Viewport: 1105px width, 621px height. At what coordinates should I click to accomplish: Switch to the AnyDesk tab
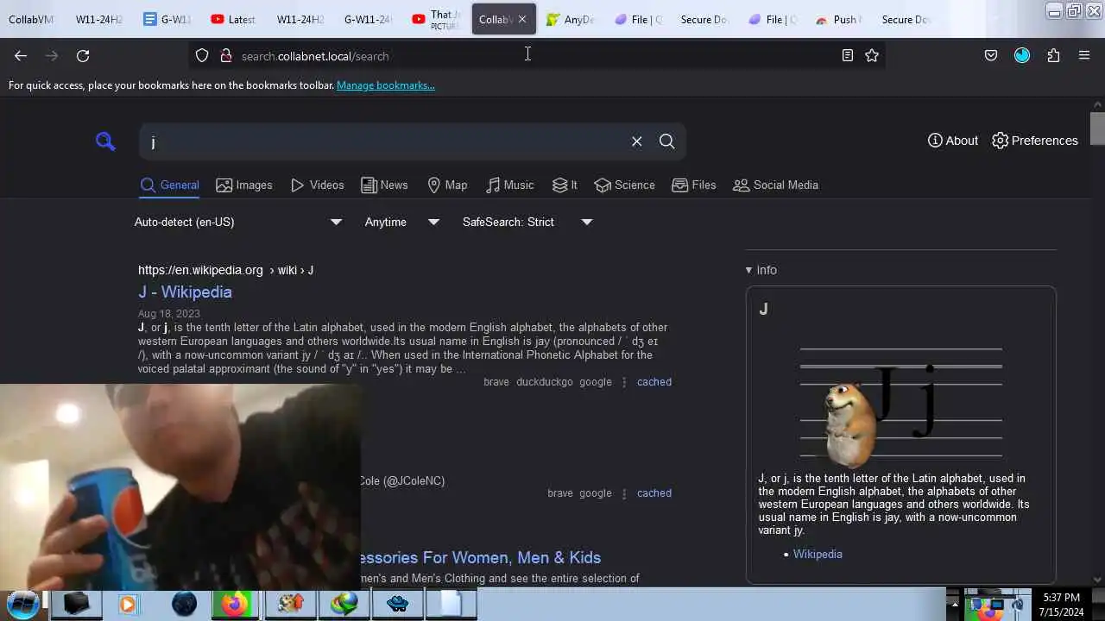570,19
